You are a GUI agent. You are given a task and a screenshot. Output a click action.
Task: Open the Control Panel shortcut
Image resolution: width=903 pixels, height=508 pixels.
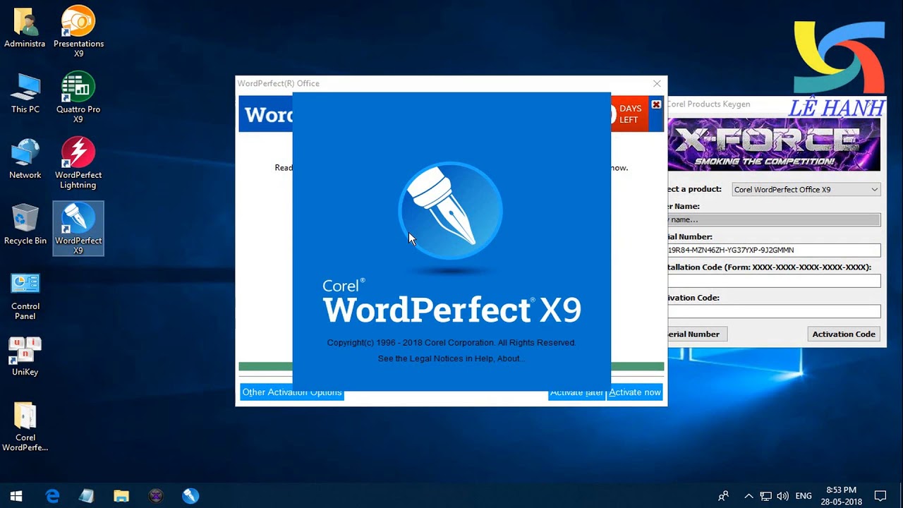[x=25, y=289]
